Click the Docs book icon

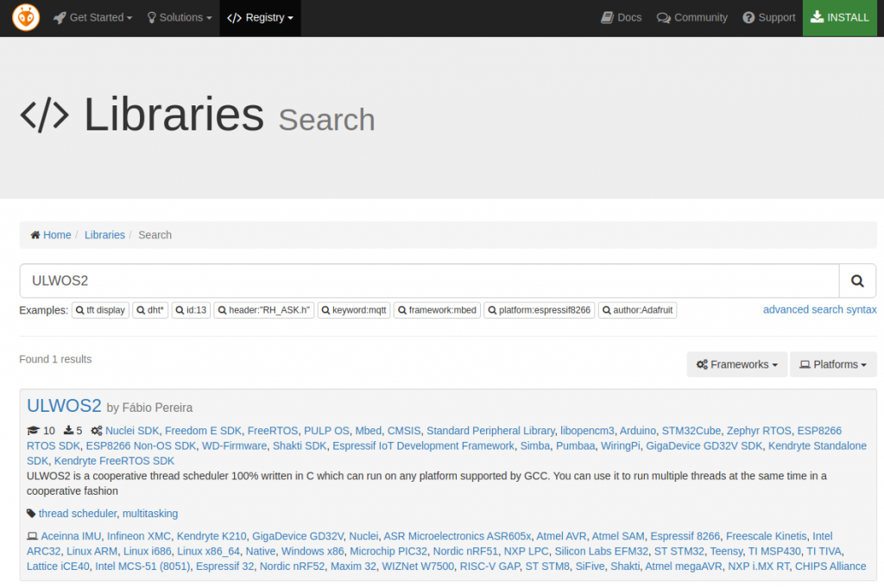pyautogui.click(x=606, y=17)
